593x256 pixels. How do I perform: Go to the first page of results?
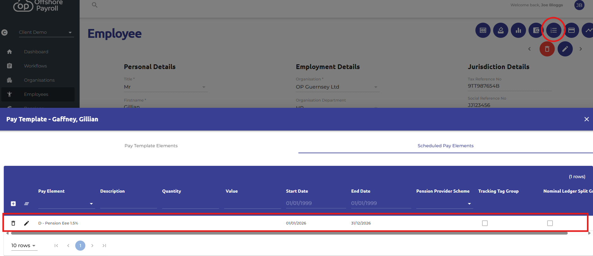[x=56, y=246]
